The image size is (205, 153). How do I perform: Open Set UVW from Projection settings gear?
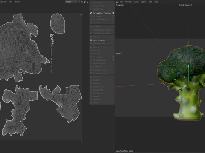point(114,13)
